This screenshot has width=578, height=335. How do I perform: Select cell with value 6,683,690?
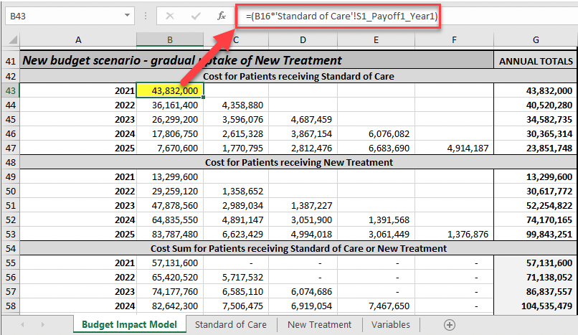(376, 148)
